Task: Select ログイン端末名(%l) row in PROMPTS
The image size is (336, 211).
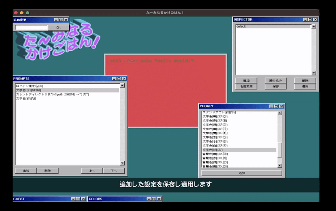Action: click(67, 86)
